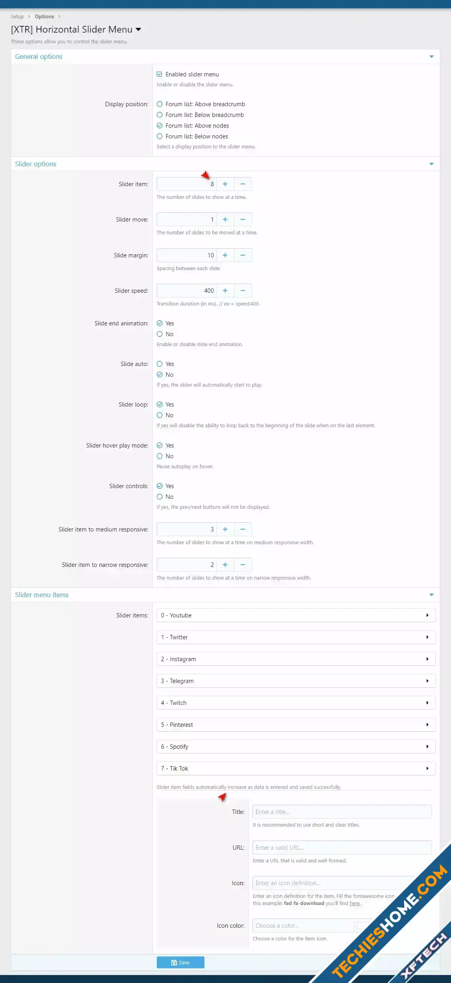This screenshot has width=451, height=983.
Task: Click the minus icon for Slider move
Action: [x=243, y=220]
